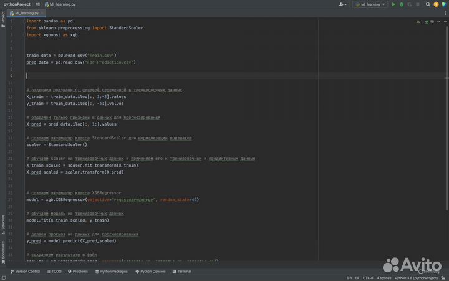The height and width of the screenshot is (281, 449).
Task: Go to previous highlighted error arrow
Action: tap(438, 21)
